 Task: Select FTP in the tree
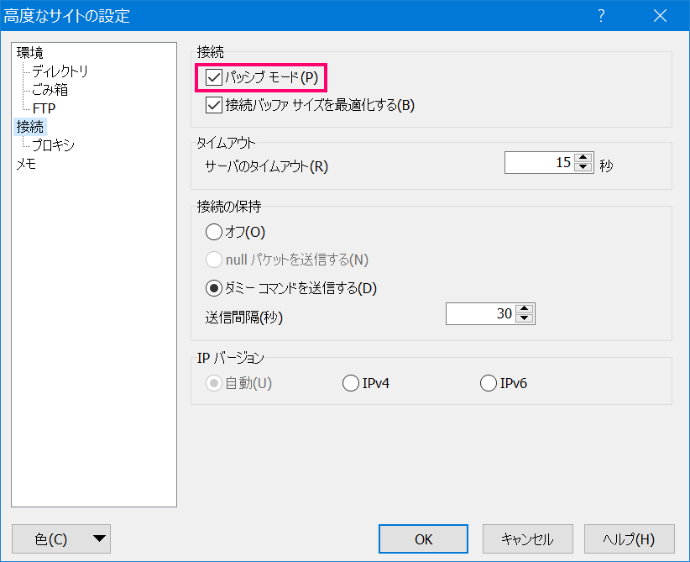pyautogui.click(x=44, y=108)
